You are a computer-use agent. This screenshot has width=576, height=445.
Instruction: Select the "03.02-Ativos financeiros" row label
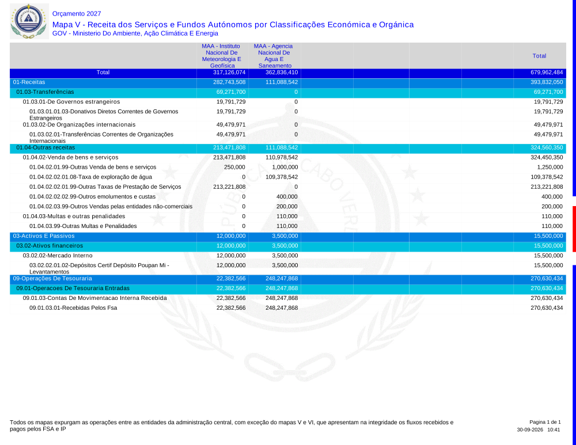[x=50, y=246]
